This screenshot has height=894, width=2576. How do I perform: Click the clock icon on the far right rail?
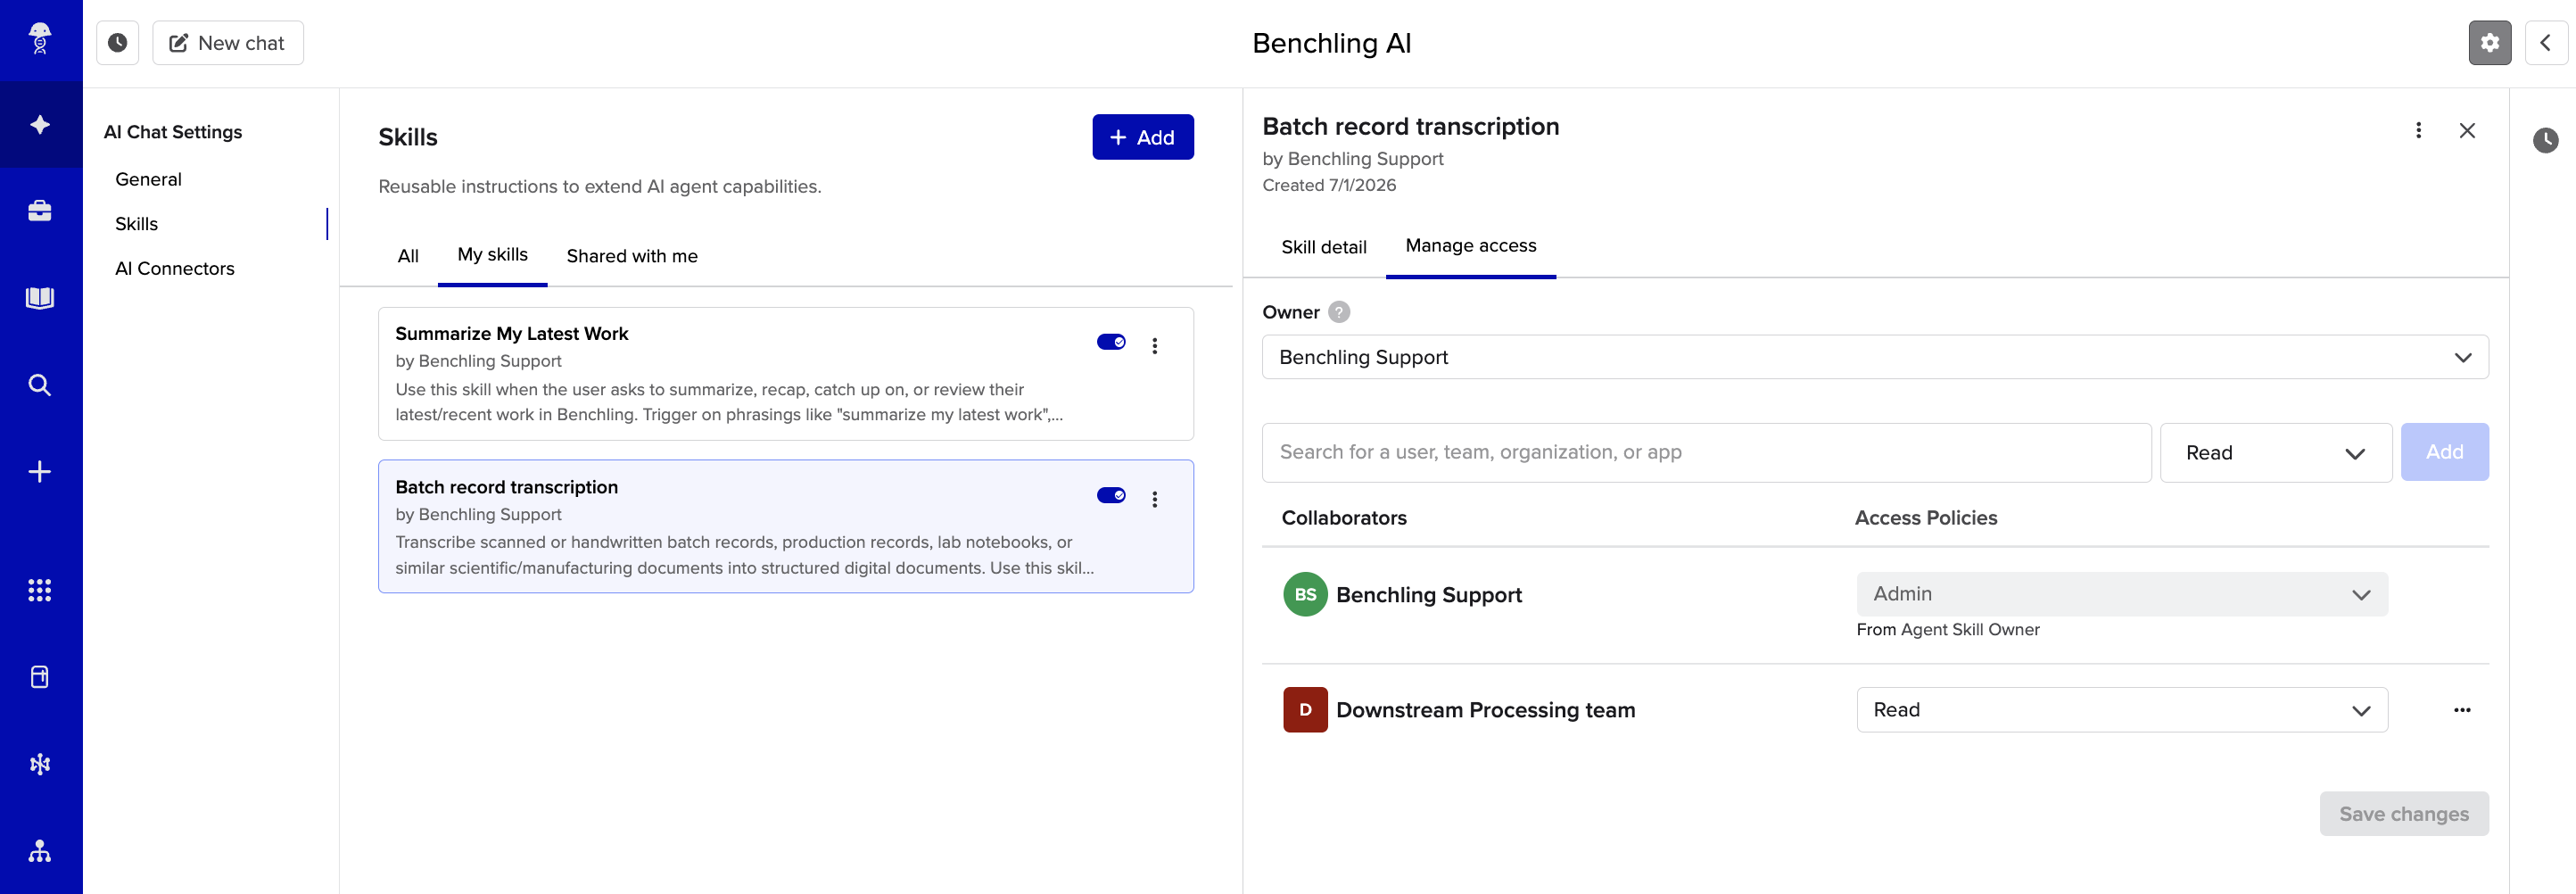[2546, 140]
